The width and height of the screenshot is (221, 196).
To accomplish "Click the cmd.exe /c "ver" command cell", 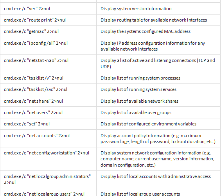I will tap(49, 9).
